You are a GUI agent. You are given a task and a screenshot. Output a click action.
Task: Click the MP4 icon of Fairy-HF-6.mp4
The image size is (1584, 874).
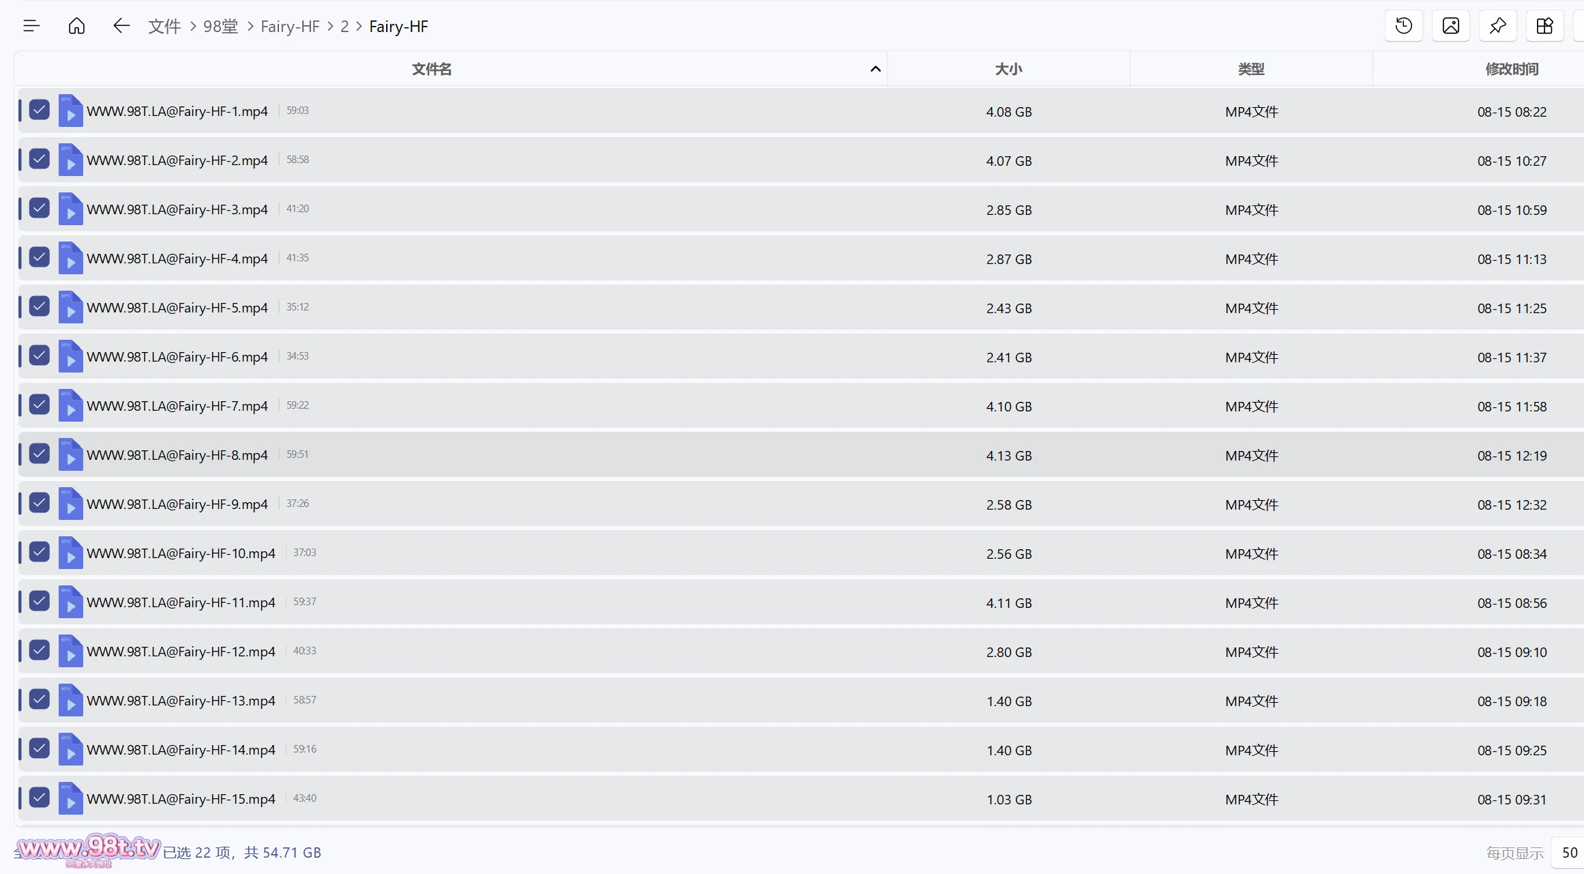pyautogui.click(x=70, y=356)
